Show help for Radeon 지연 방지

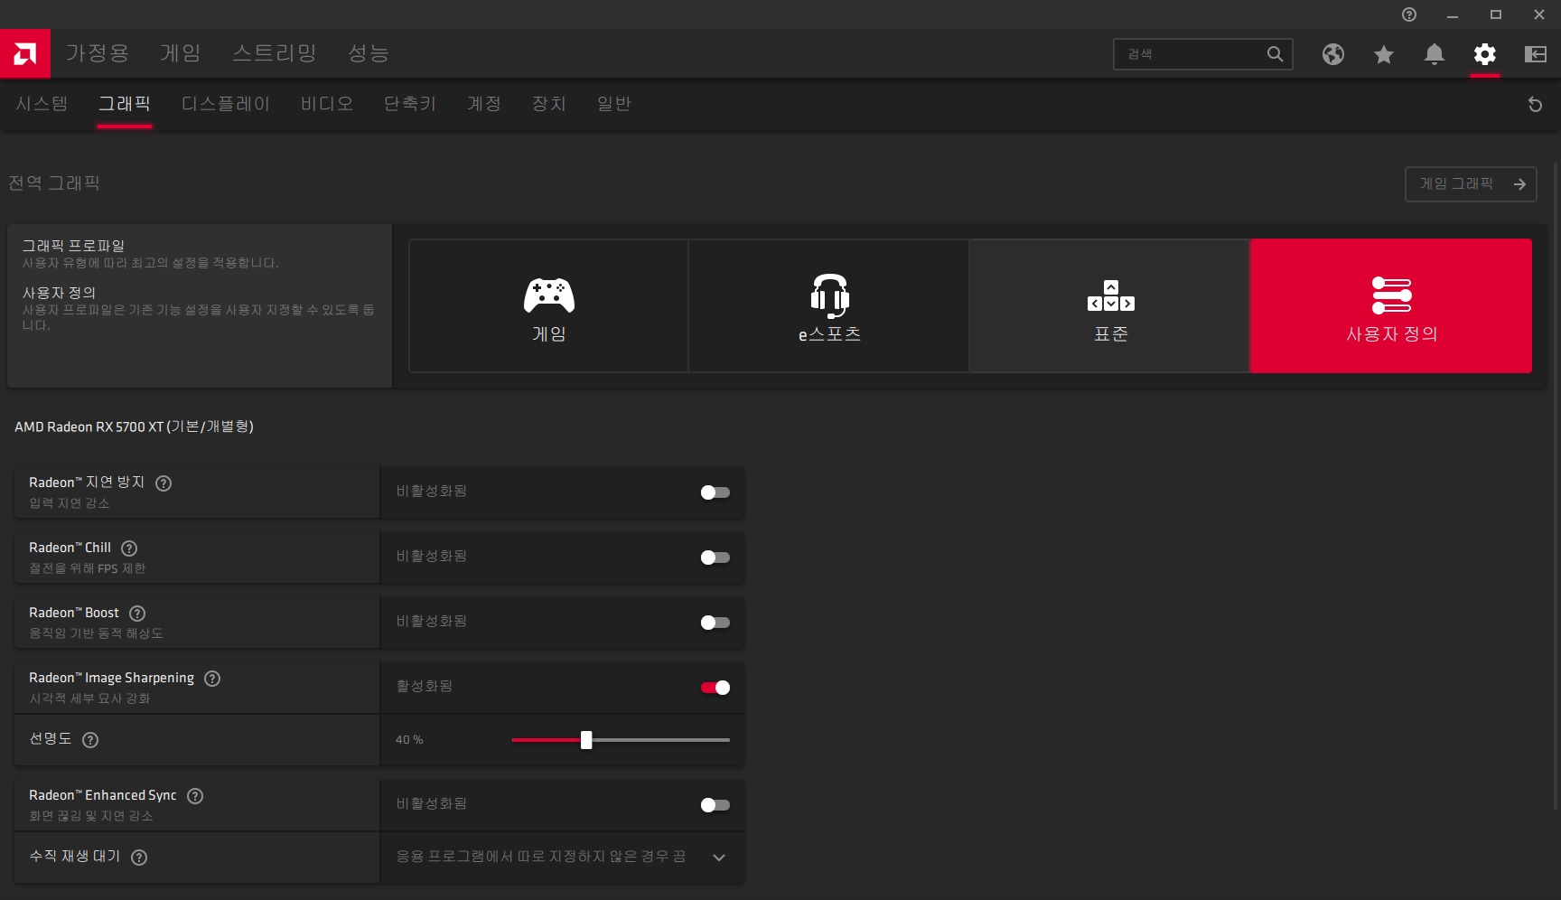click(164, 483)
